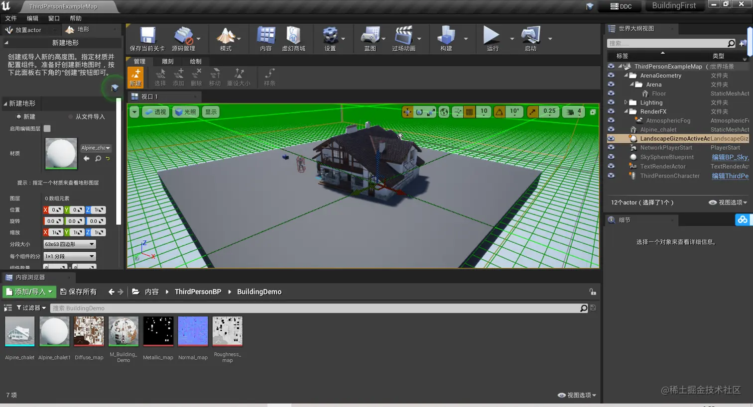Save current level with 保存当前关卡
Screen dimensions: 753x407
(x=147, y=39)
